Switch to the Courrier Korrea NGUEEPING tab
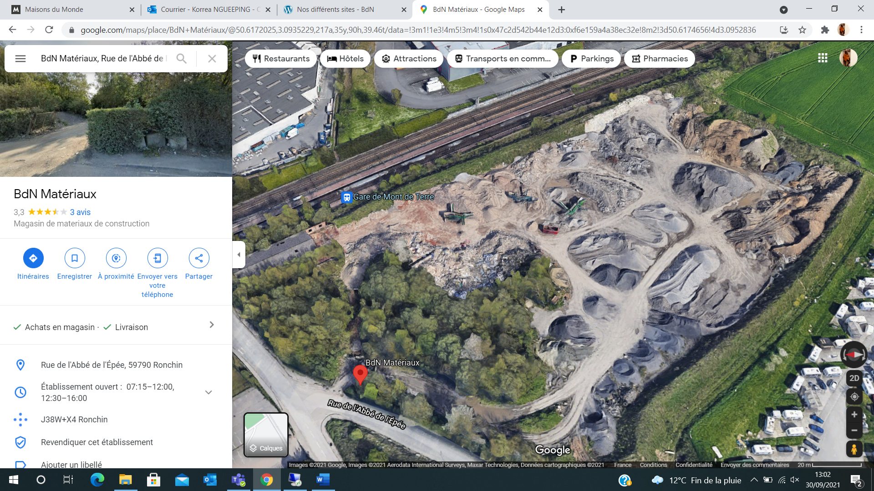This screenshot has width=874, height=491. [x=209, y=10]
